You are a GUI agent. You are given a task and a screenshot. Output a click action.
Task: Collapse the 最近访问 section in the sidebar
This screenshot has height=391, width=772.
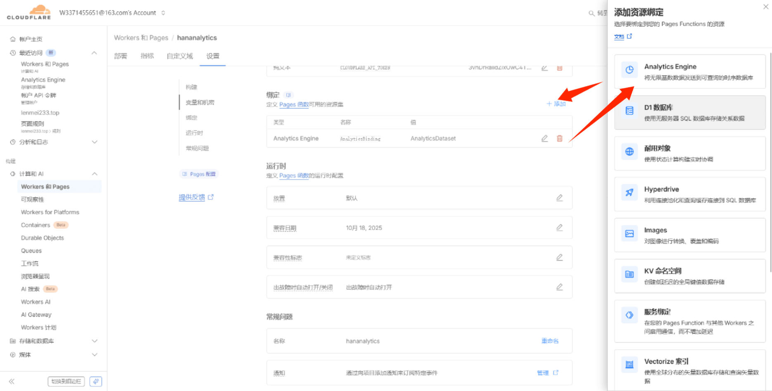pos(94,53)
